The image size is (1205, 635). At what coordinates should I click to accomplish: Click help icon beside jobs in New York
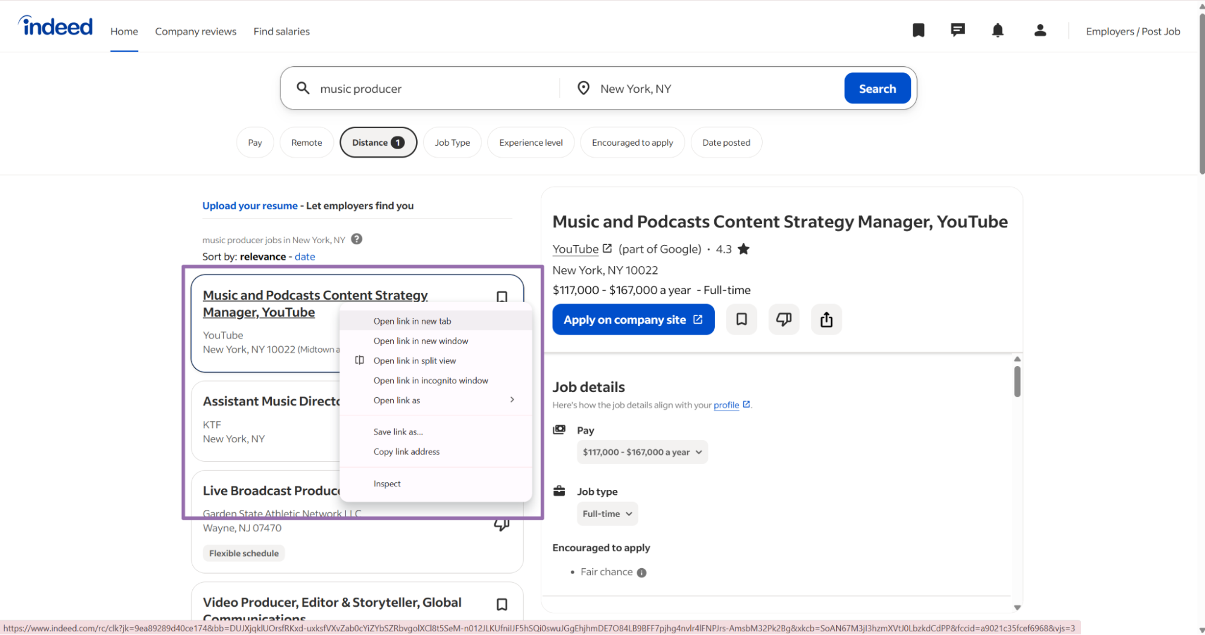(x=357, y=239)
